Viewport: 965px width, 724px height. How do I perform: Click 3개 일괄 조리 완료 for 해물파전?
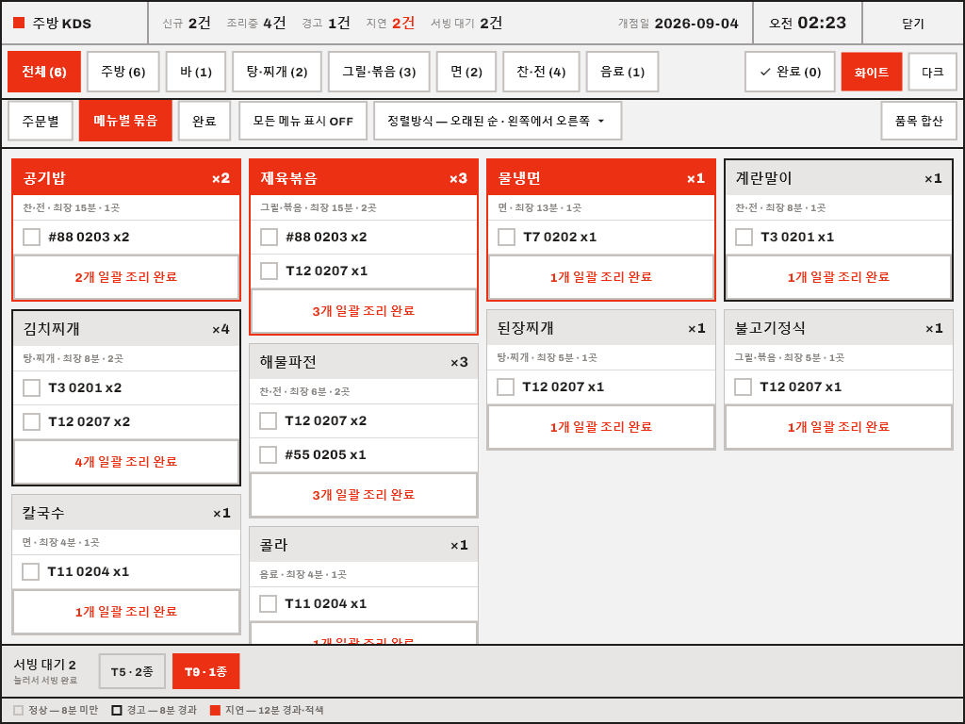pyautogui.click(x=364, y=495)
